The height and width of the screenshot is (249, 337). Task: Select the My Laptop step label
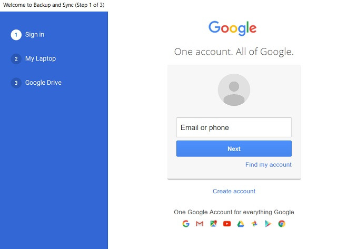[x=41, y=58]
